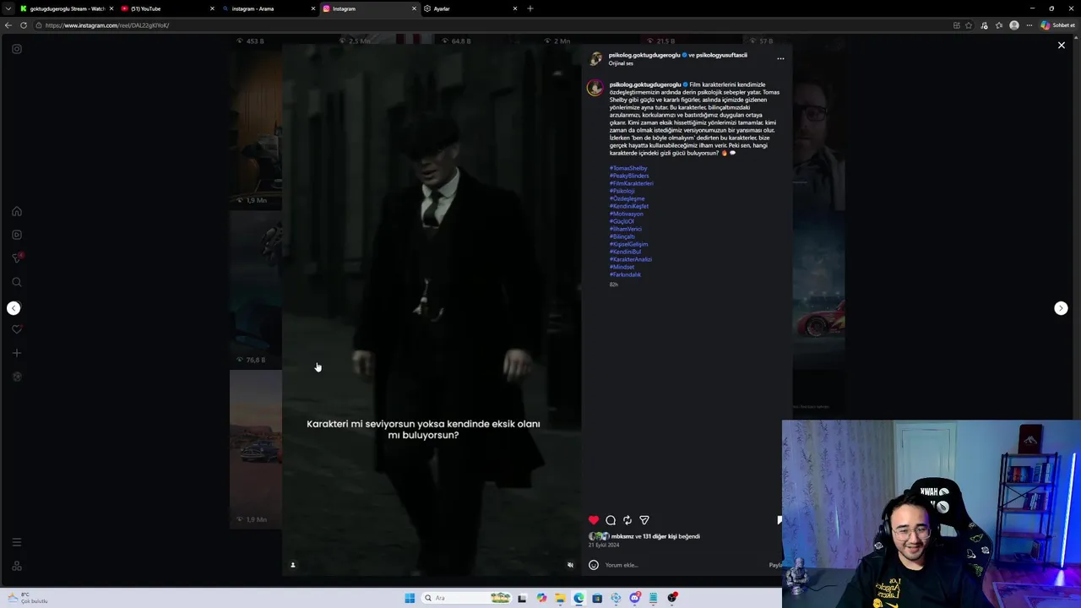Create a new post from sidebar

[x=17, y=353]
